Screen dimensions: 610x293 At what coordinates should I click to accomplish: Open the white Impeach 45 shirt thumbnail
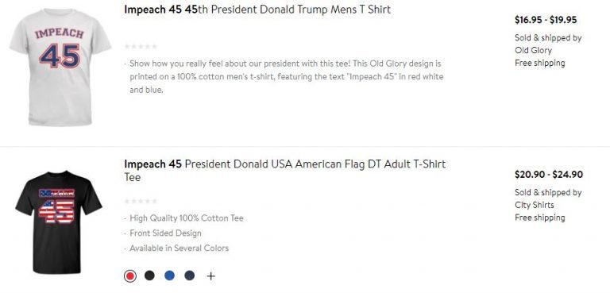pyautogui.click(x=60, y=67)
